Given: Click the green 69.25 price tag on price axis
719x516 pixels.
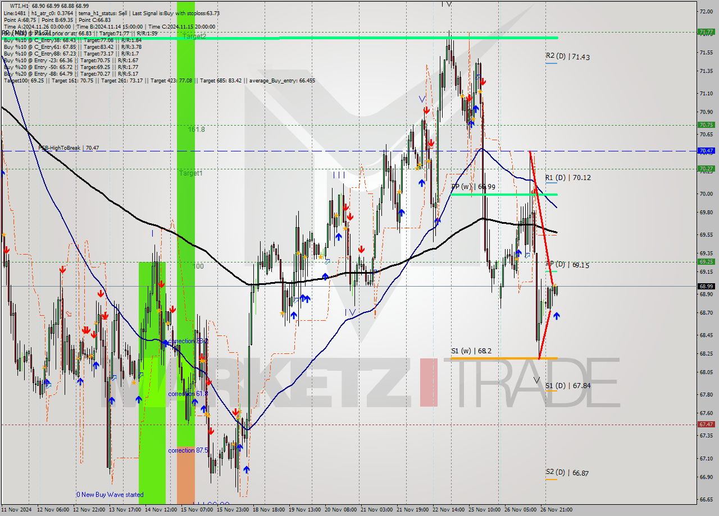Looking at the screenshot, I should (706, 261).
